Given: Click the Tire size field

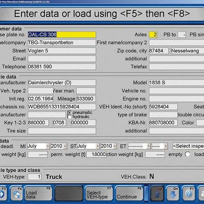Looking at the screenshot, I should [62, 131].
